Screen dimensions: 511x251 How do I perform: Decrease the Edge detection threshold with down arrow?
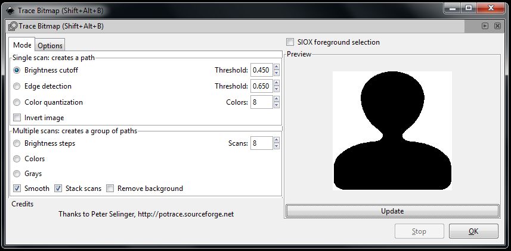pos(277,89)
